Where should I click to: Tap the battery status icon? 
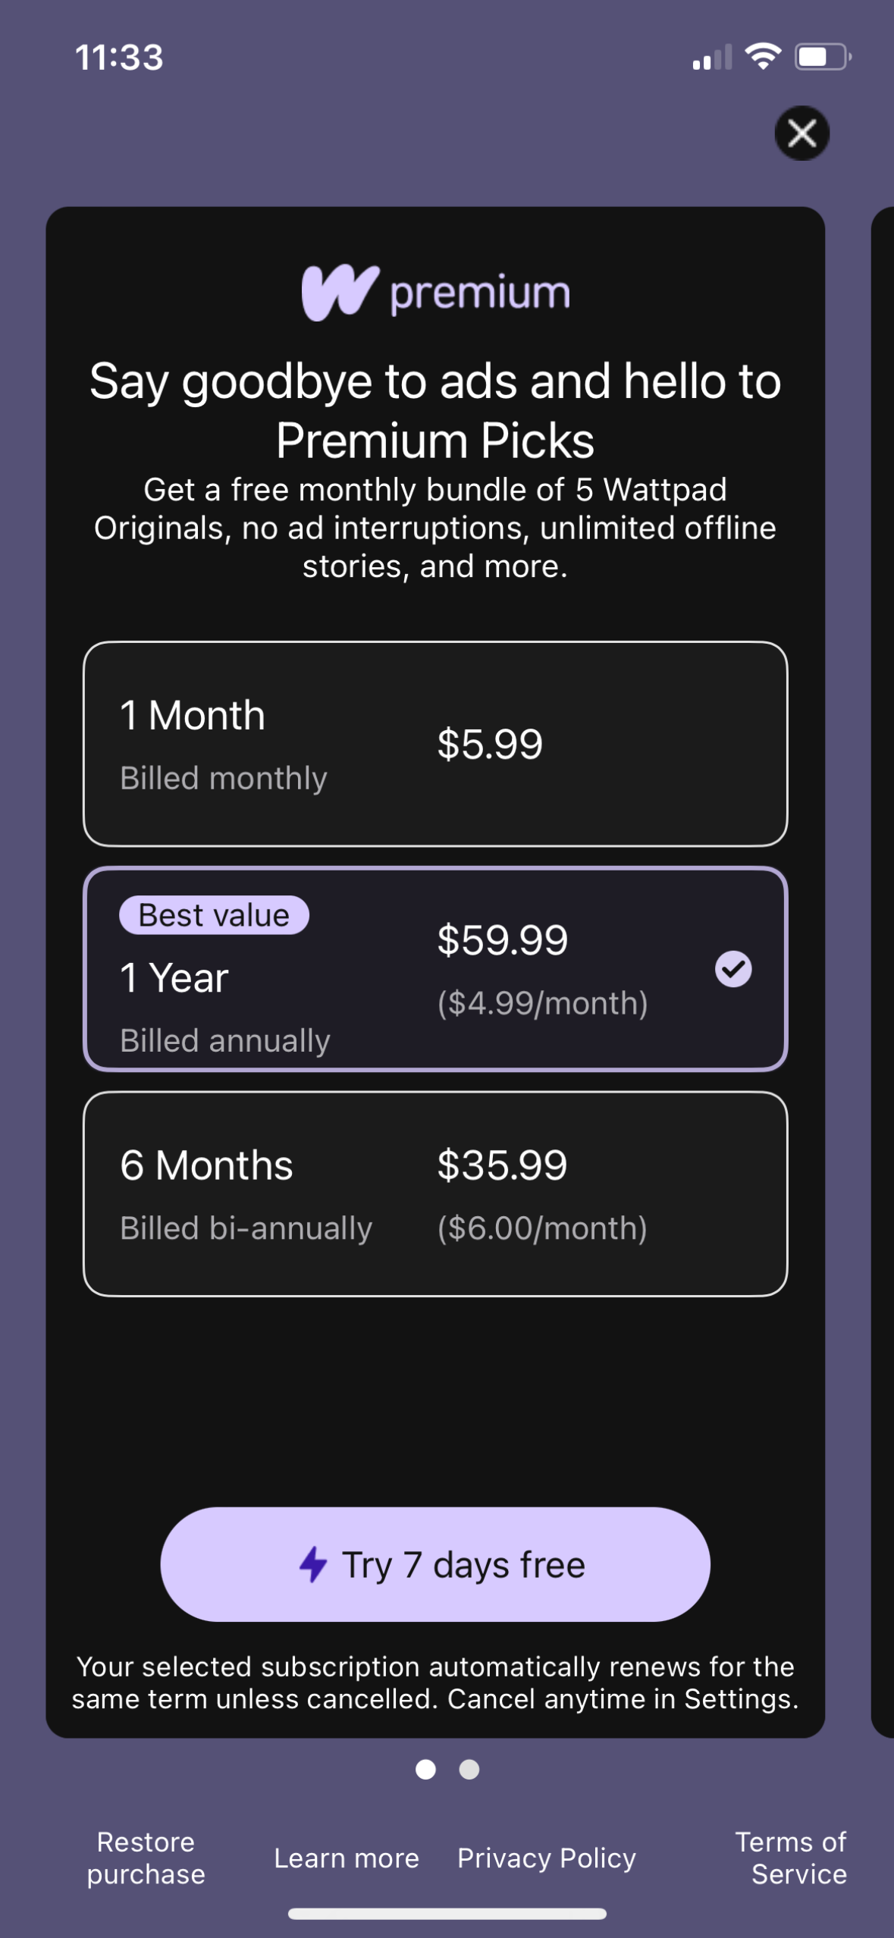[x=822, y=57]
